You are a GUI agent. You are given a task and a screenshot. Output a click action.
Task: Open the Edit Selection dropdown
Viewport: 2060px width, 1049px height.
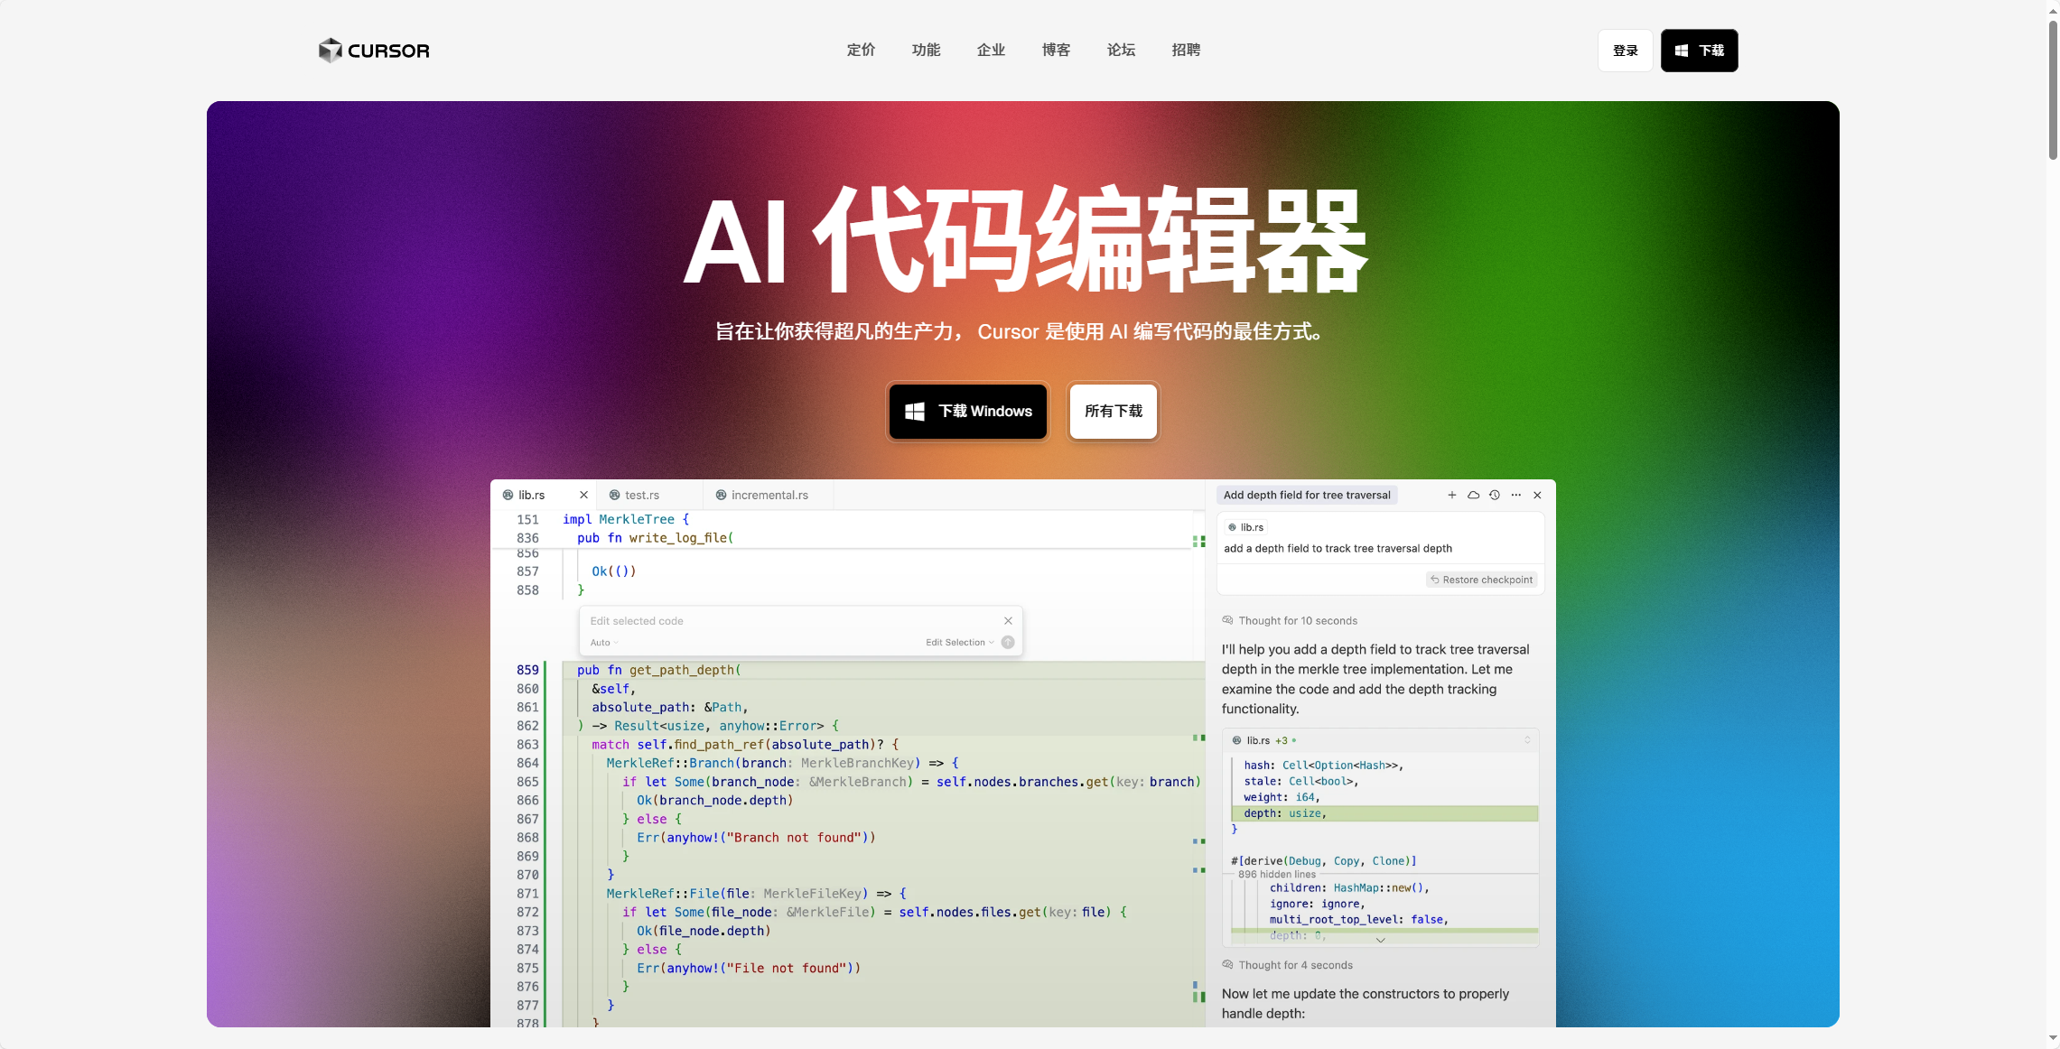click(x=959, y=643)
